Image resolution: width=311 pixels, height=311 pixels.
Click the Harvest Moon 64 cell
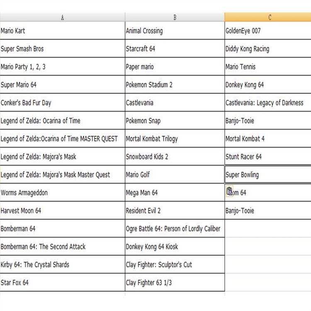click(62, 211)
